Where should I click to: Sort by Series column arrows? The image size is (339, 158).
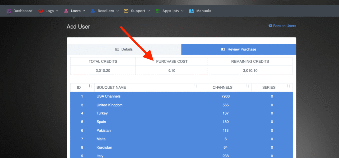tap(288, 86)
